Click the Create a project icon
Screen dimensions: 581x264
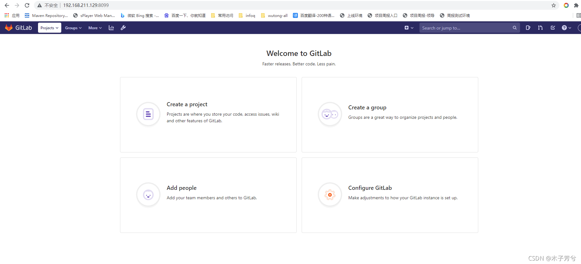pyautogui.click(x=148, y=114)
